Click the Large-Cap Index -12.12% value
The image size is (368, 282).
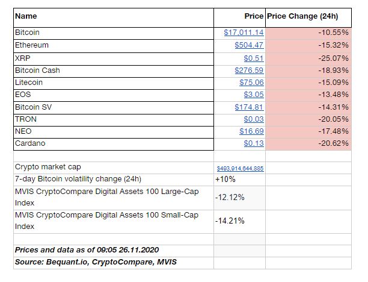click(230, 197)
